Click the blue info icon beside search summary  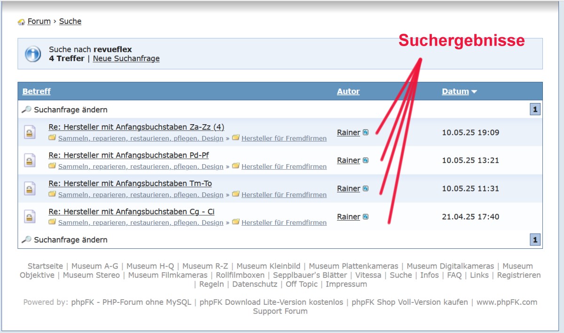(x=33, y=54)
